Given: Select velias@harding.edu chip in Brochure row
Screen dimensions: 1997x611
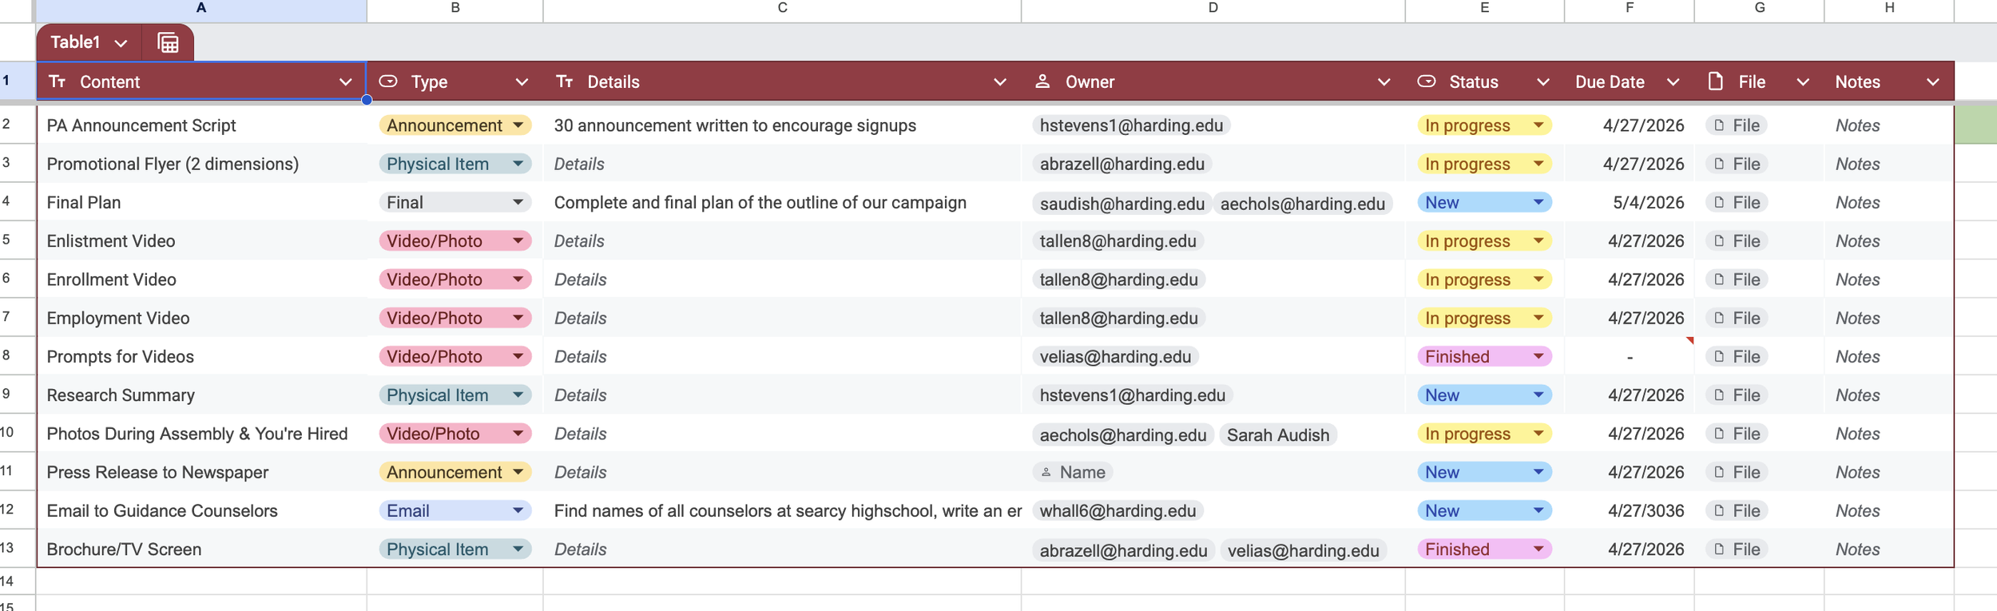Looking at the screenshot, I should (x=1303, y=551).
